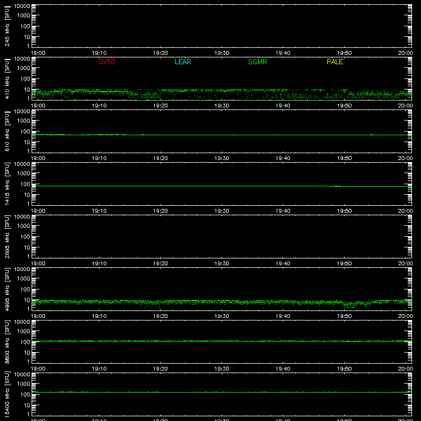Click the green SGMR station label
This screenshot has height=421, width=421.
pyautogui.click(x=257, y=62)
